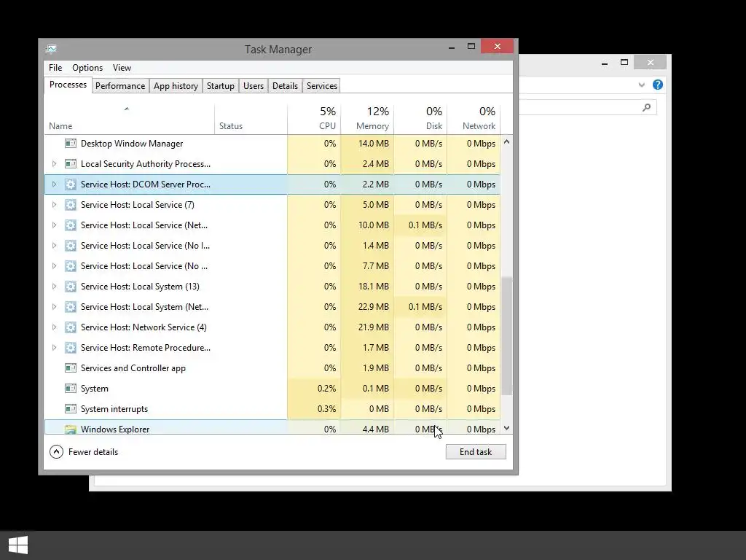Expand Service Host: Local System (13)
Viewport: 746px width, 560px height.
(54, 286)
